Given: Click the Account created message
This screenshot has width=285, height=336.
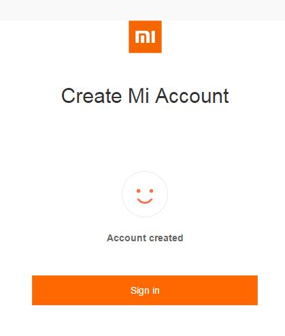Looking at the screenshot, I should [x=145, y=238].
